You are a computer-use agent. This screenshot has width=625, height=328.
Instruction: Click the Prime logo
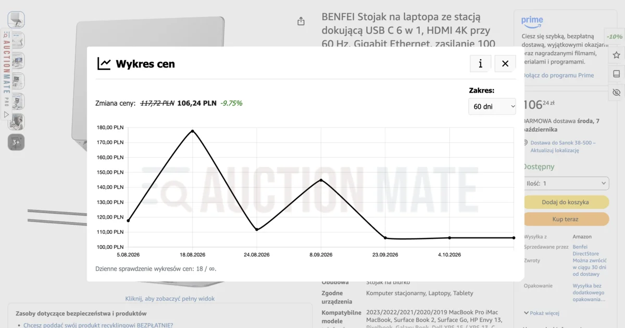coord(532,21)
